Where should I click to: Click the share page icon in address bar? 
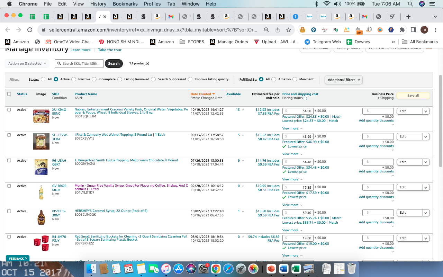click(278, 30)
